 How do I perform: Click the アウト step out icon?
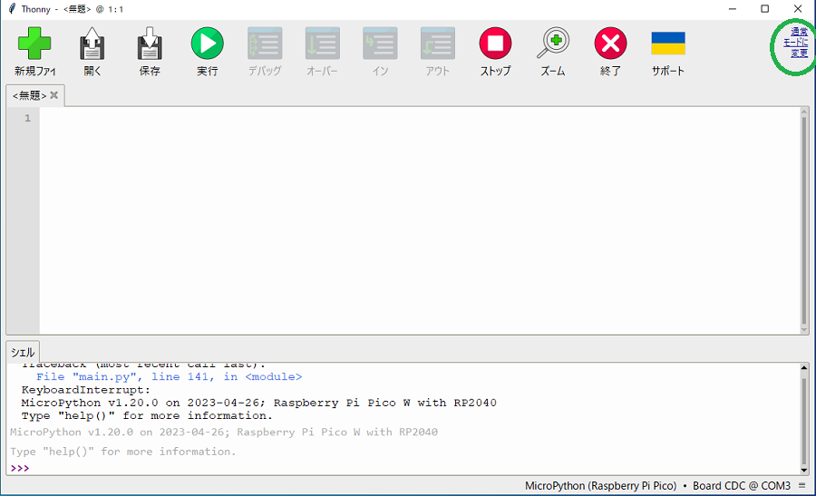coord(437,44)
